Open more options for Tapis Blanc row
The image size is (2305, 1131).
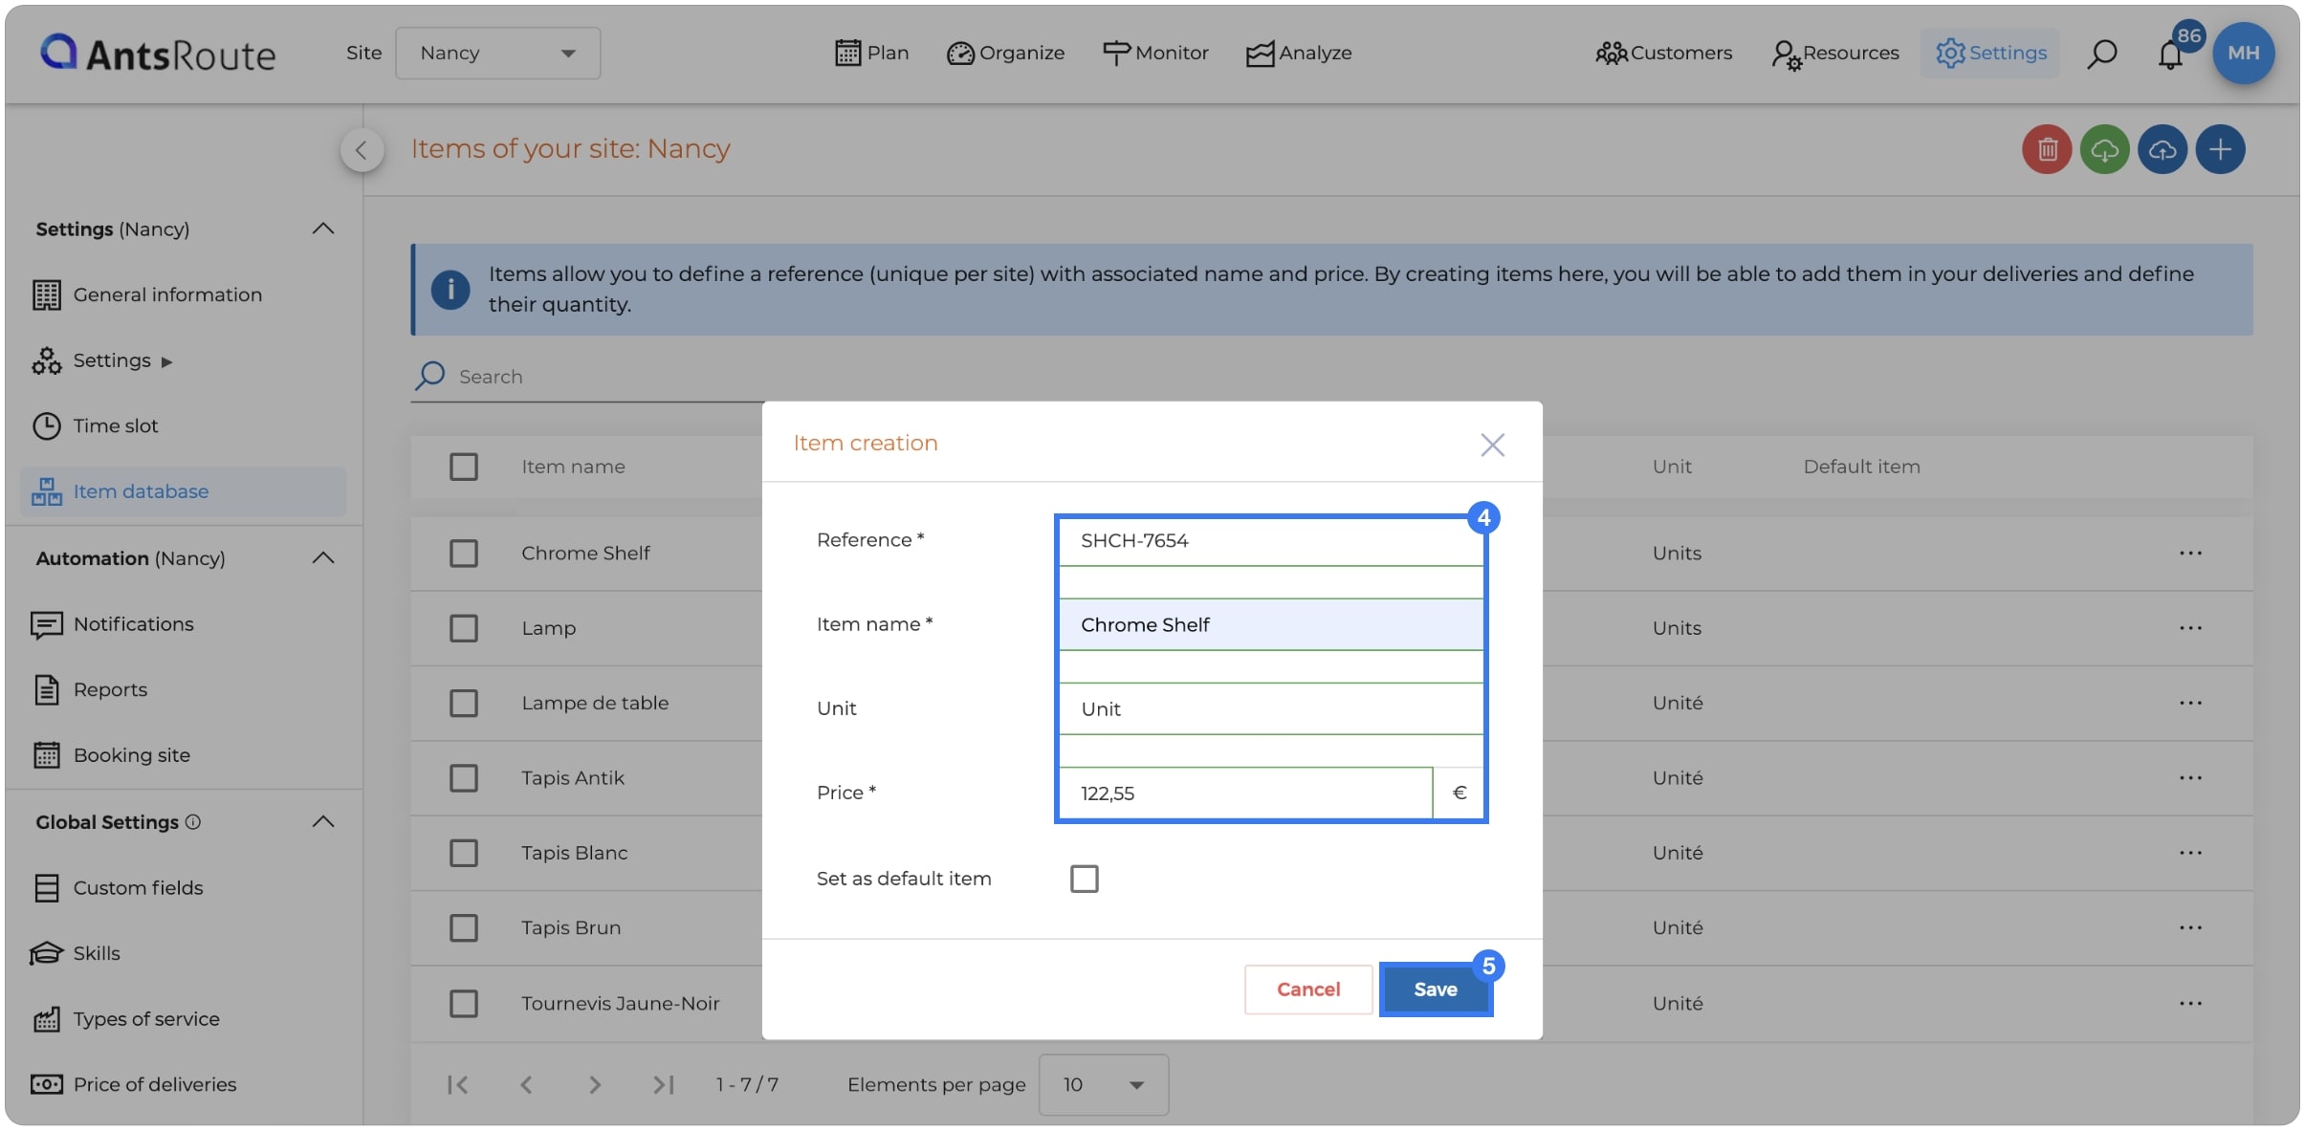(x=2190, y=853)
